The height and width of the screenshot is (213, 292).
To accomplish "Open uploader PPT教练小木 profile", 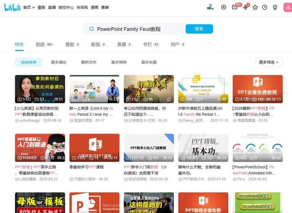I will [x=194, y=179].
